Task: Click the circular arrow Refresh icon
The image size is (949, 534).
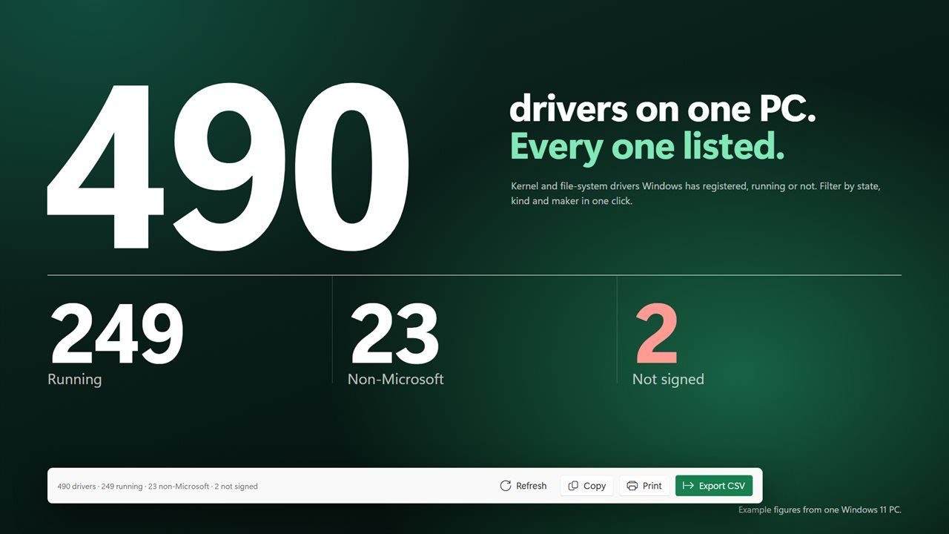Action: [x=506, y=486]
